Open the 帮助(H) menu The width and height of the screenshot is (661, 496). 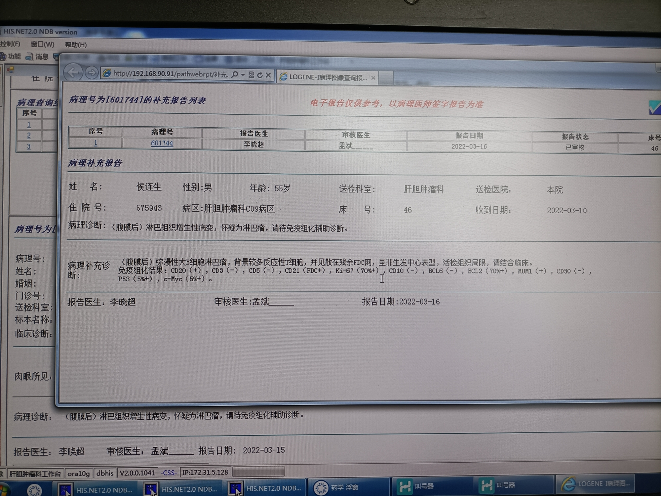[76, 45]
